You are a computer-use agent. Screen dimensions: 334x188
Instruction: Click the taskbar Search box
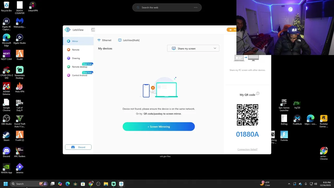[29, 184]
